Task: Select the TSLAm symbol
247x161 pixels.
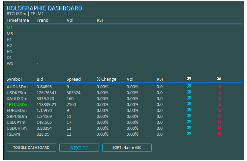Action: coord(14,134)
